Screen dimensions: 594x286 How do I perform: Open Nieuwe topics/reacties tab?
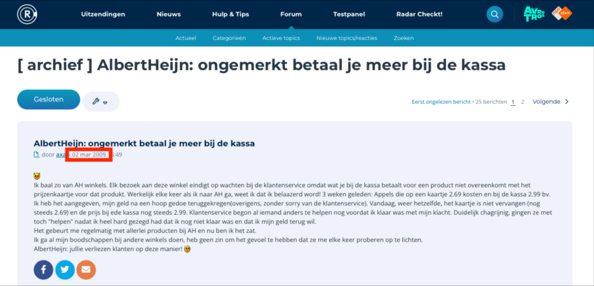point(346,38)
